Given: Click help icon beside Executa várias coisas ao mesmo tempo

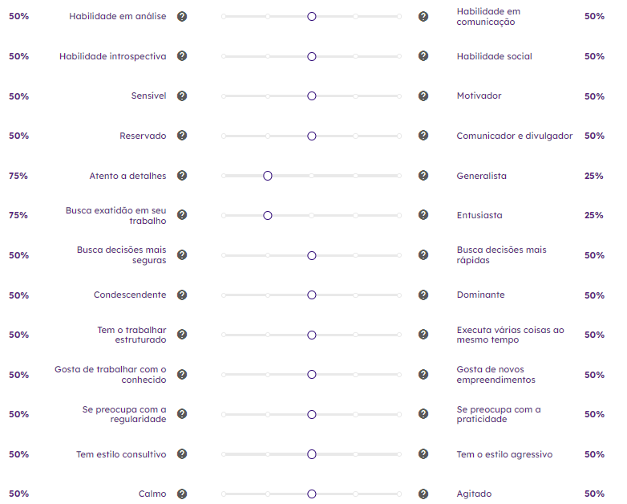Looking at the screenshot, I should pos(423,335).
